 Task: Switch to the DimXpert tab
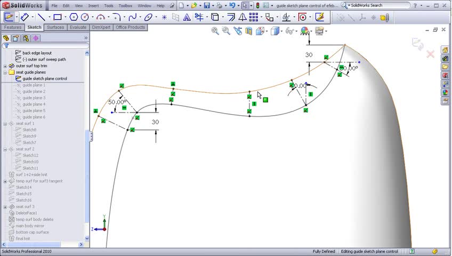[101, 27]
